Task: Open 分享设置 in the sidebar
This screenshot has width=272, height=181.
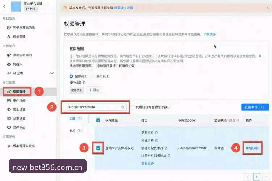Action: (19, 118)
